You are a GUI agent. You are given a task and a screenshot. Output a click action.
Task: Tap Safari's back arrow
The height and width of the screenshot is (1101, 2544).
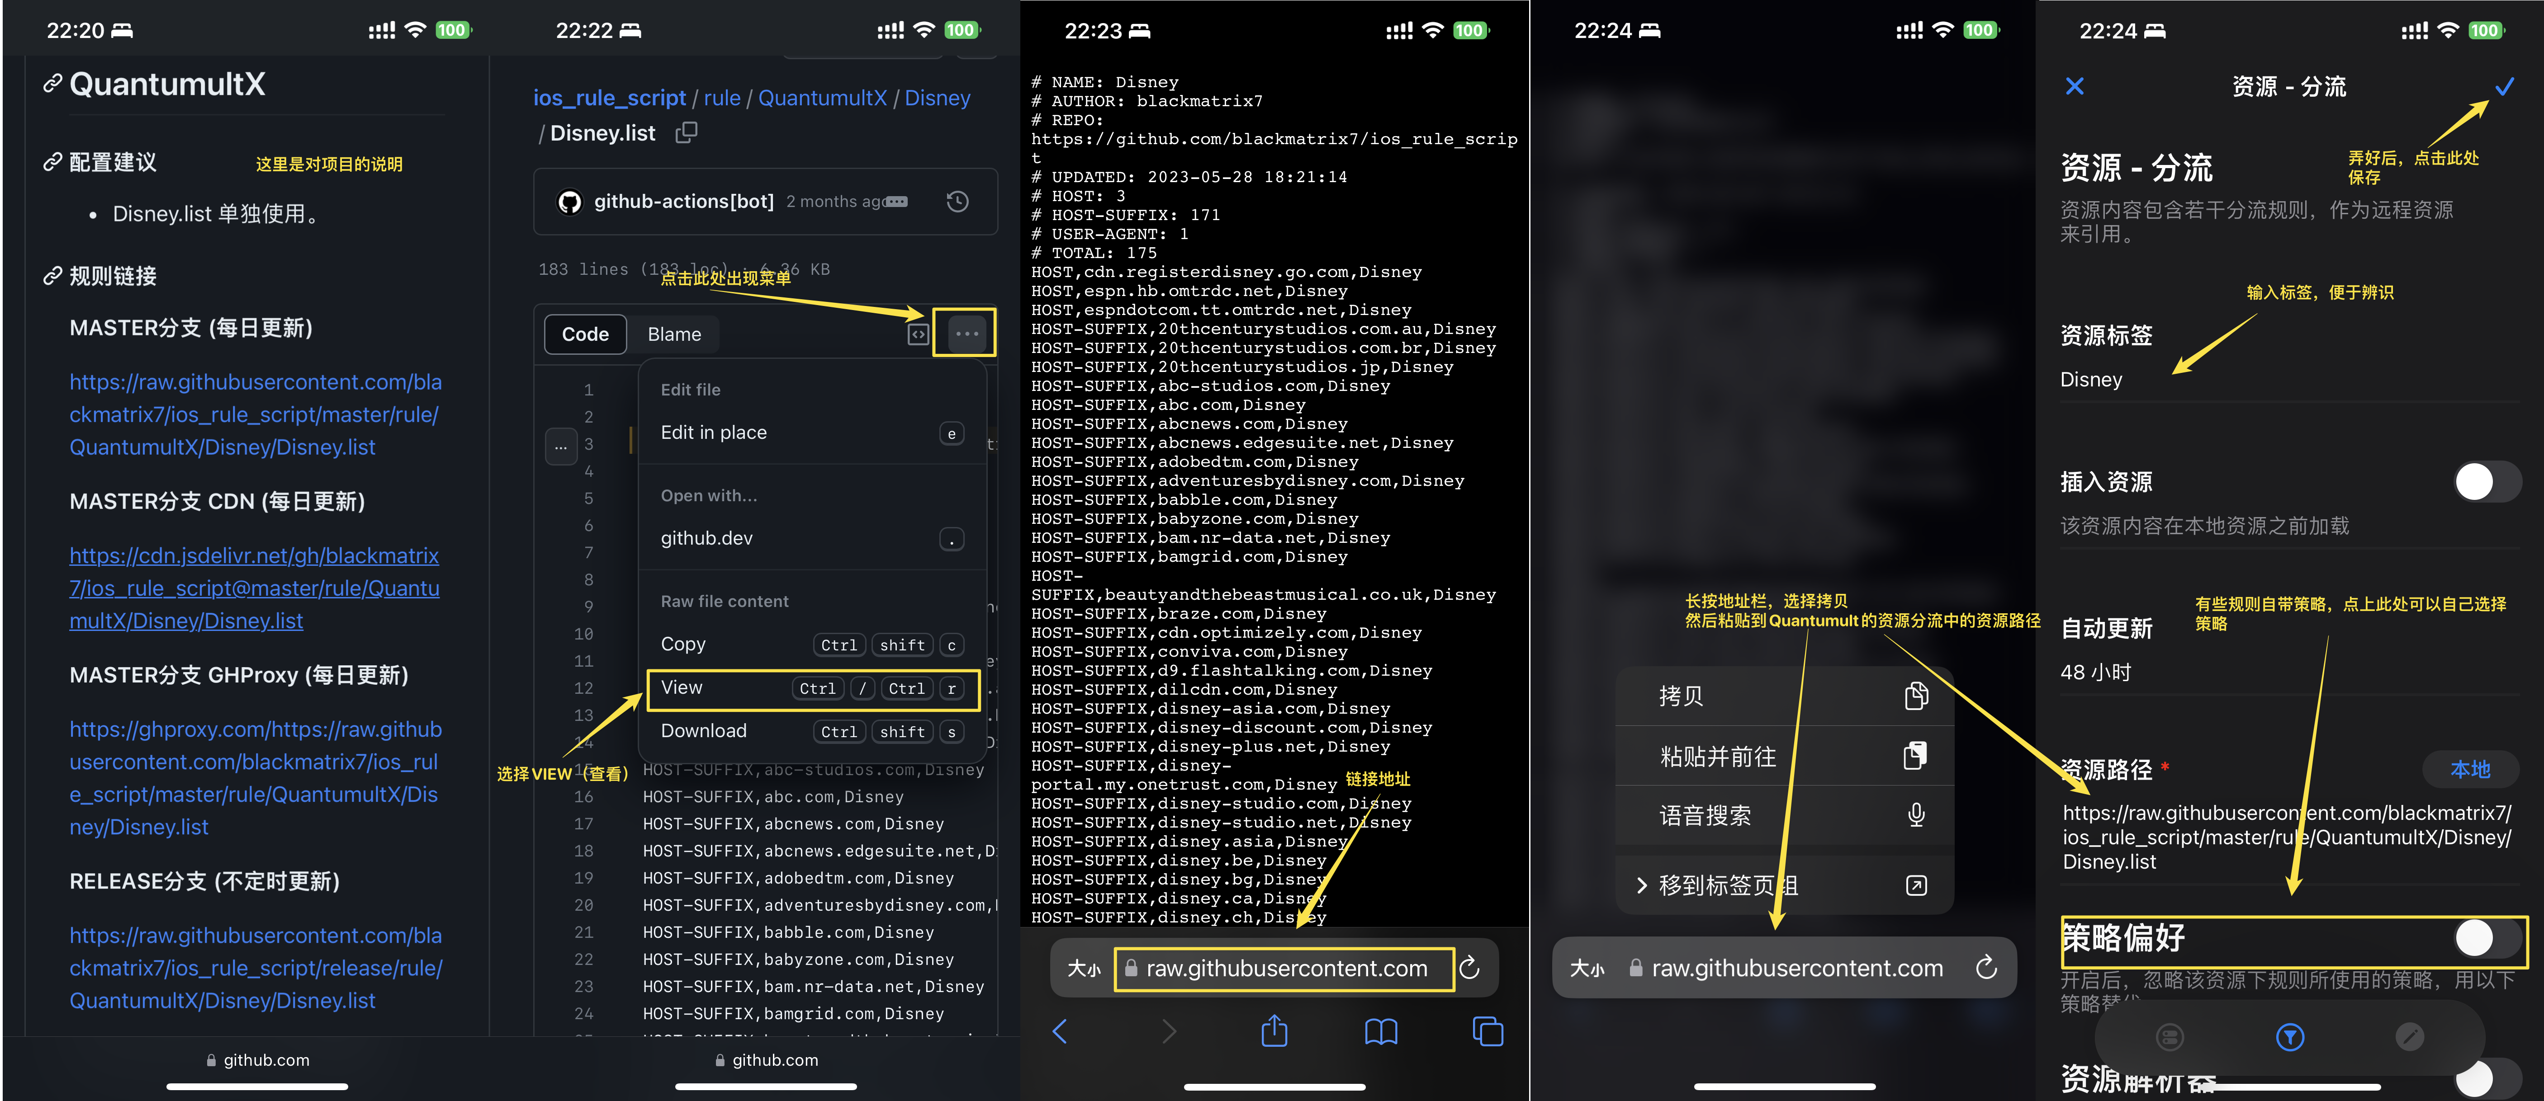[1060, 1031]
